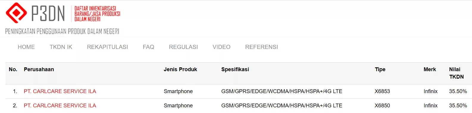
Task: Select the FAQ navigation item
Action: 149,47
